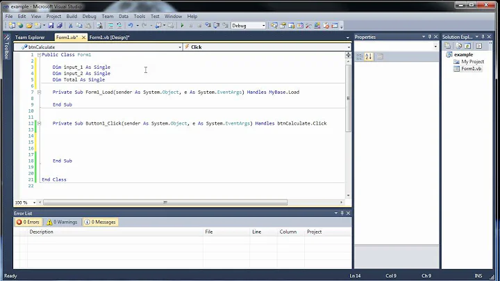This screenshot has height=281, width=500.
Task: Switch to the Team Explorer tab
Action: [x=30, y=38]
